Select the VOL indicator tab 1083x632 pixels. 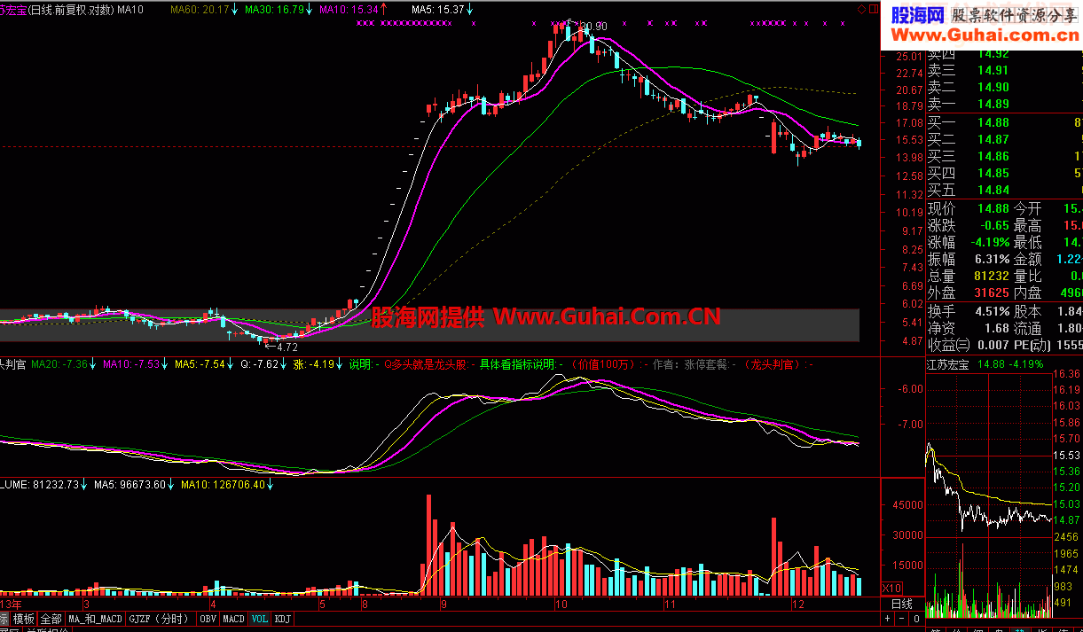pyautogui.click(x=259, y=619)
